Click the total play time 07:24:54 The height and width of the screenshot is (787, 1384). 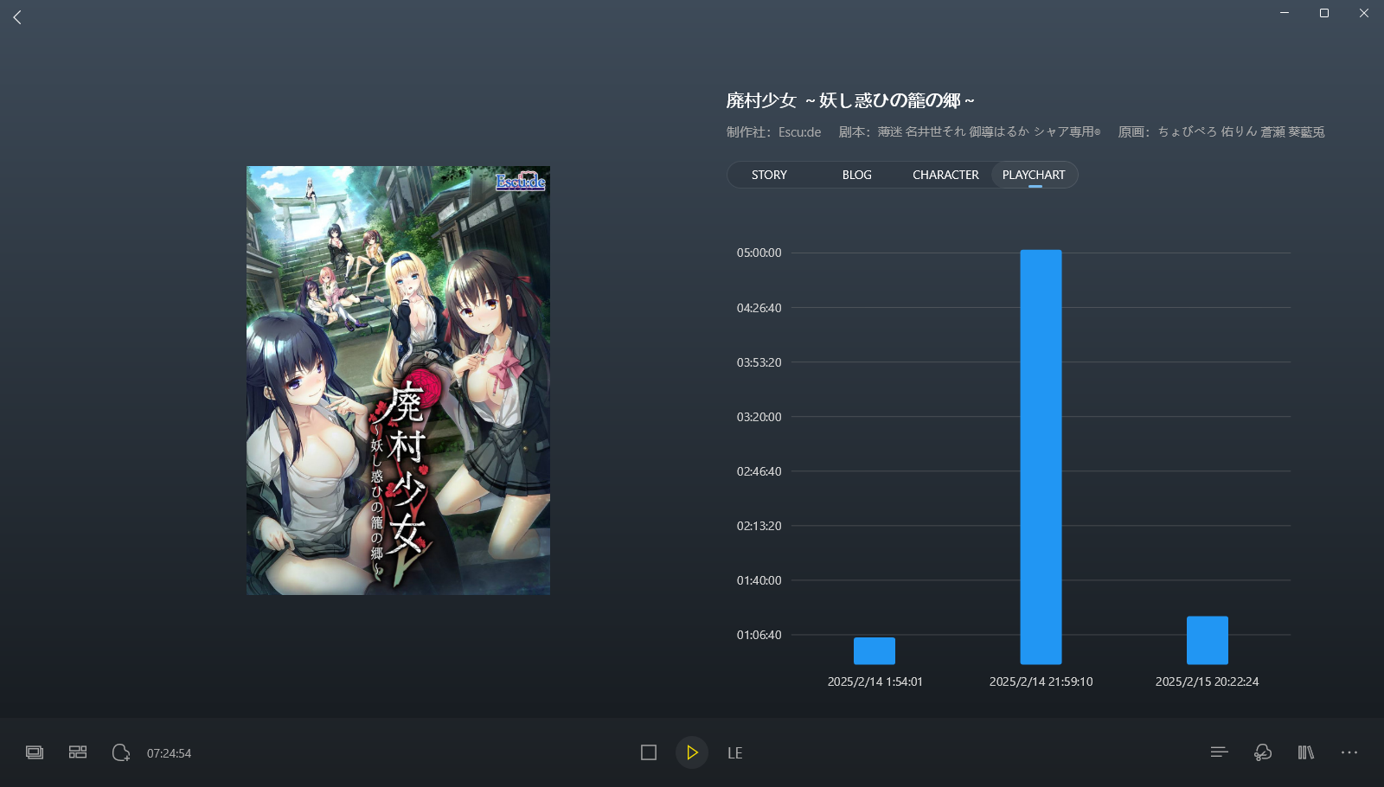coord(169,753)
